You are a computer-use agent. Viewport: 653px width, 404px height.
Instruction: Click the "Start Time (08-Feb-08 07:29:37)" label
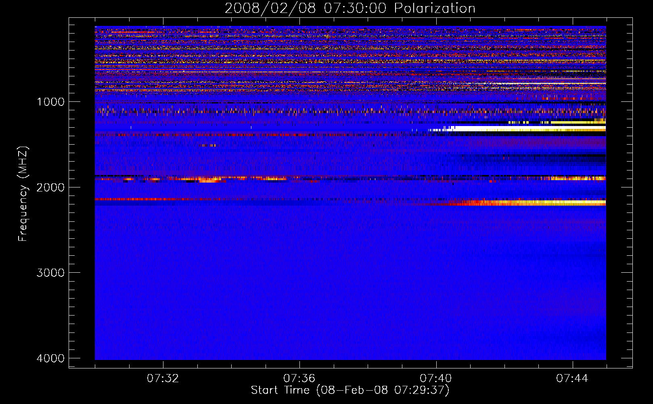coord(350,390)
